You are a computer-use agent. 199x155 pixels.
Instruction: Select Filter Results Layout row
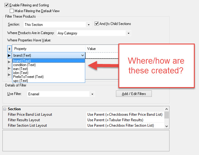pyautogui.click(x=24, y=120)
